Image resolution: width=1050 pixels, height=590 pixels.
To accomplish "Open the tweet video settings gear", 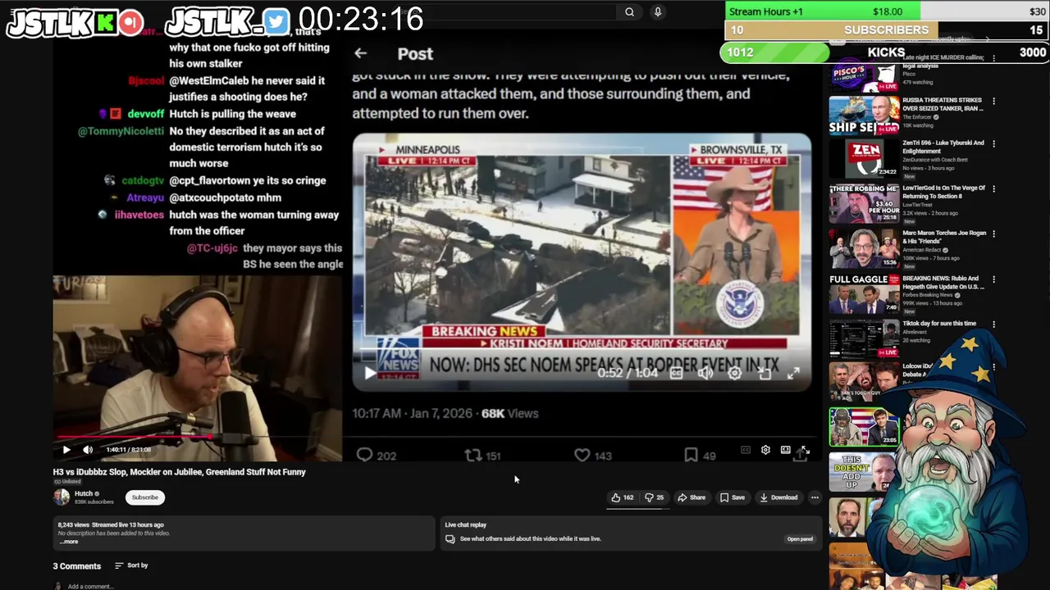I will 735,374.
